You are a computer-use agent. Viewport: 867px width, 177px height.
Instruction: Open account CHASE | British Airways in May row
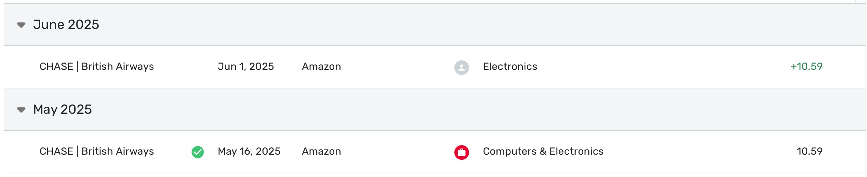[97, 151]
